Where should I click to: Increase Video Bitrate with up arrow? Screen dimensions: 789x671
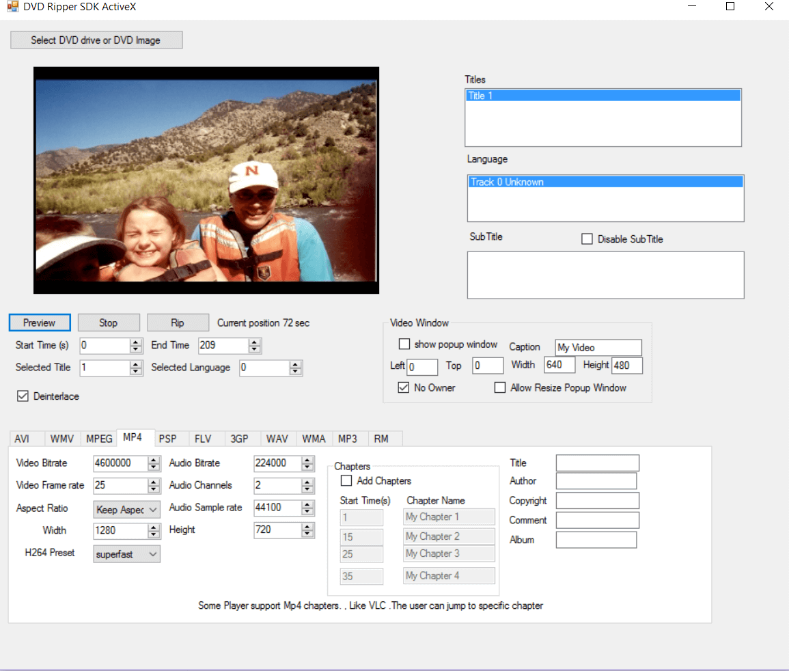point(154,460)
